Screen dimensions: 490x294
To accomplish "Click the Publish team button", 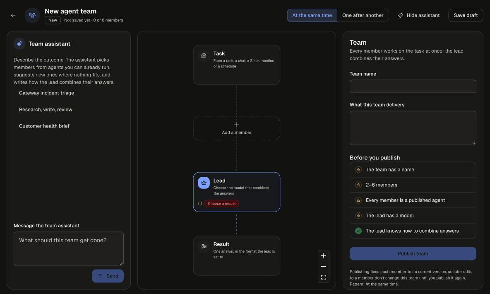I will (413, 254).
